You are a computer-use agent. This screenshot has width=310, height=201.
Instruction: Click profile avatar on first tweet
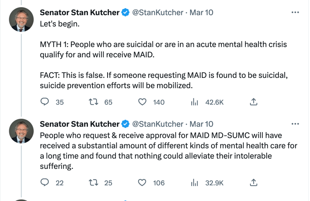point(21,19)
